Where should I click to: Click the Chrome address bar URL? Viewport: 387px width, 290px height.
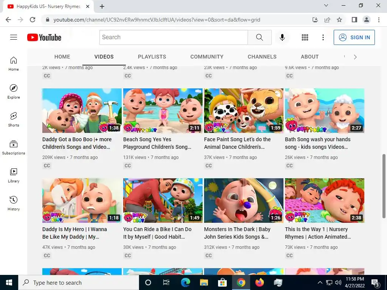(x=157, y=20)
